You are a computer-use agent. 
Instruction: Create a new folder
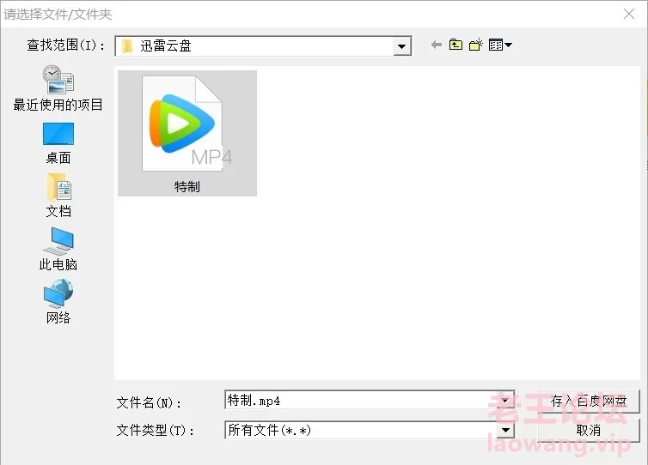(x=475, y=45)
